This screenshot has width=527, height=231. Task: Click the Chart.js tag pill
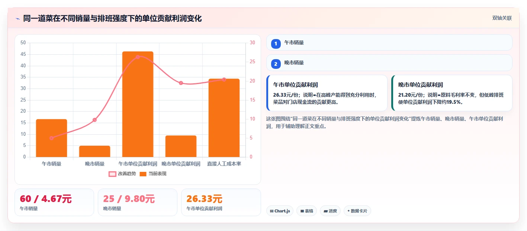pos(280,211)
